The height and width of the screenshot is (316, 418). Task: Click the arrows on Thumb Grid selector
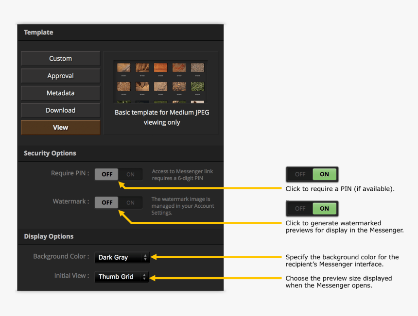coord(144,277)
